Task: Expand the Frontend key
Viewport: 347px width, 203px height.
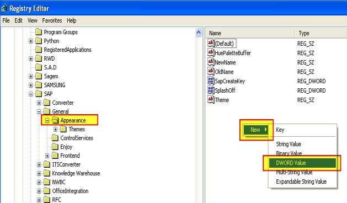Action: coord(47,156)
